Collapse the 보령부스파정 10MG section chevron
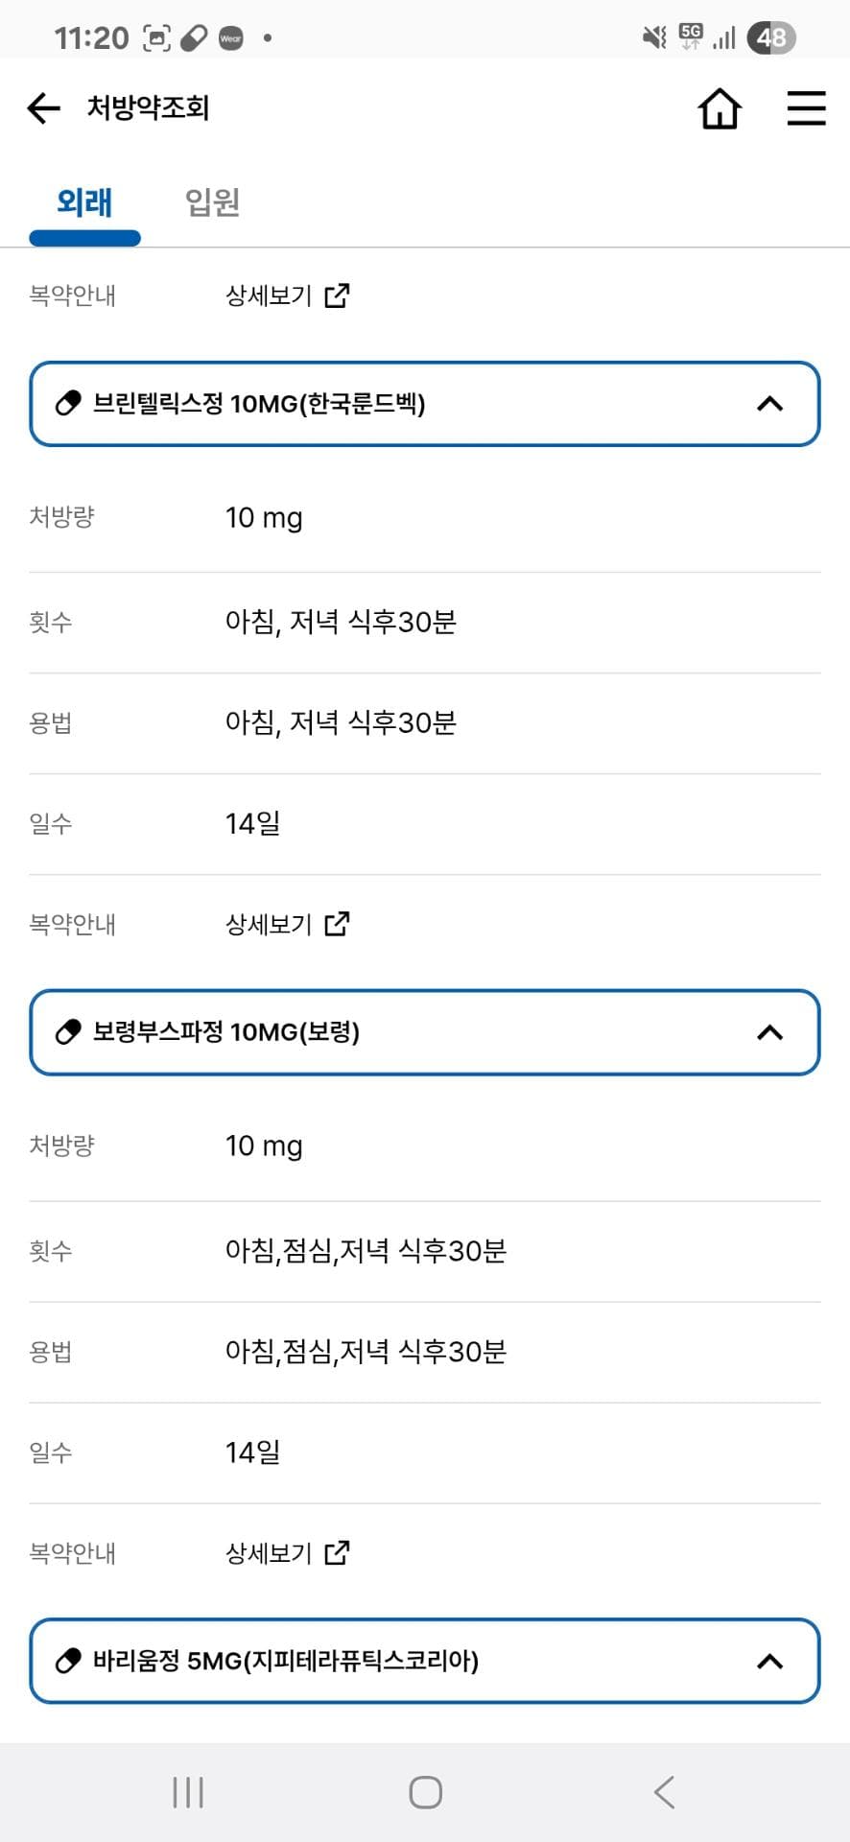Viewport: 850px width, 1842px height. [x=769, y=1032]
